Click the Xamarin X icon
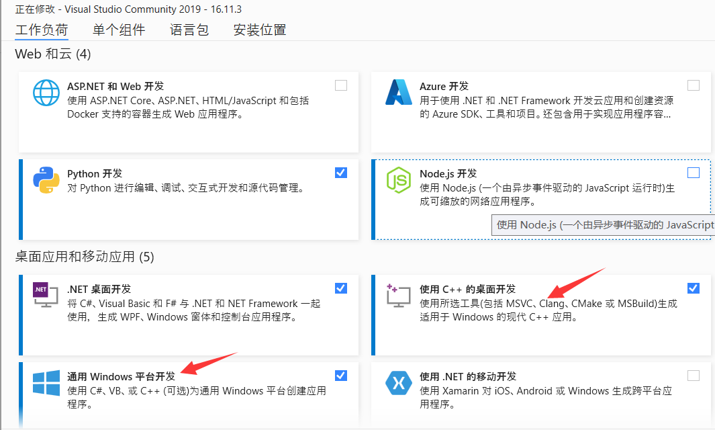Screen dimensions: 715x430 pos(399,382)
